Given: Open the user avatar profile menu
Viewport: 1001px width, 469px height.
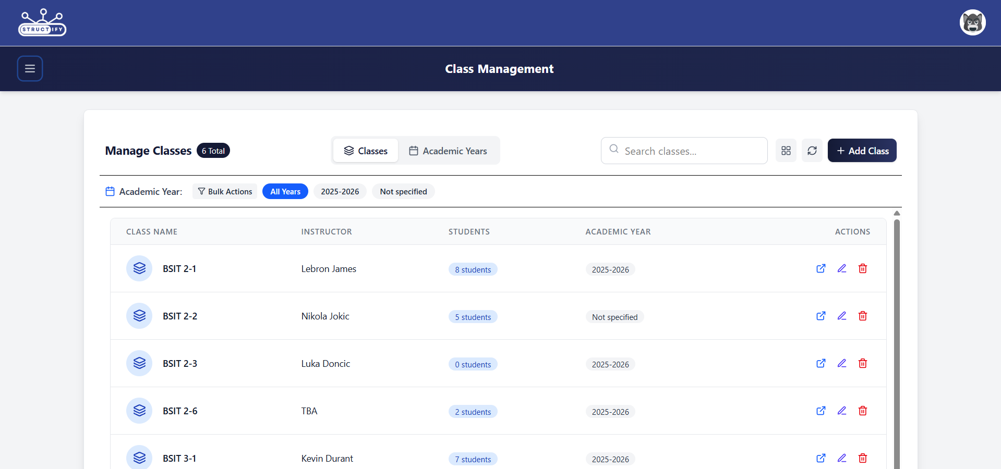Looking at the screenshot, I should click(x=972, y=22).
